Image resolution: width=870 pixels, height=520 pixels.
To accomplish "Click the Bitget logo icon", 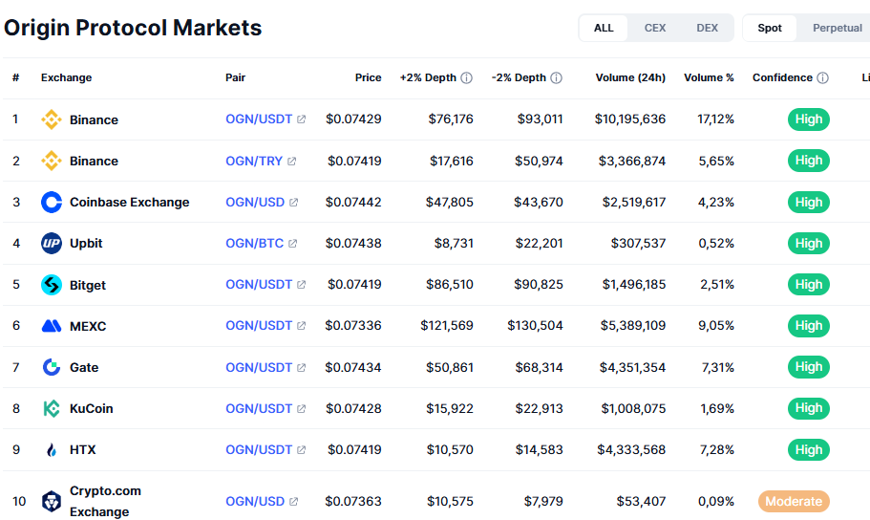I will pyautogui.click(x=52, y=285).
